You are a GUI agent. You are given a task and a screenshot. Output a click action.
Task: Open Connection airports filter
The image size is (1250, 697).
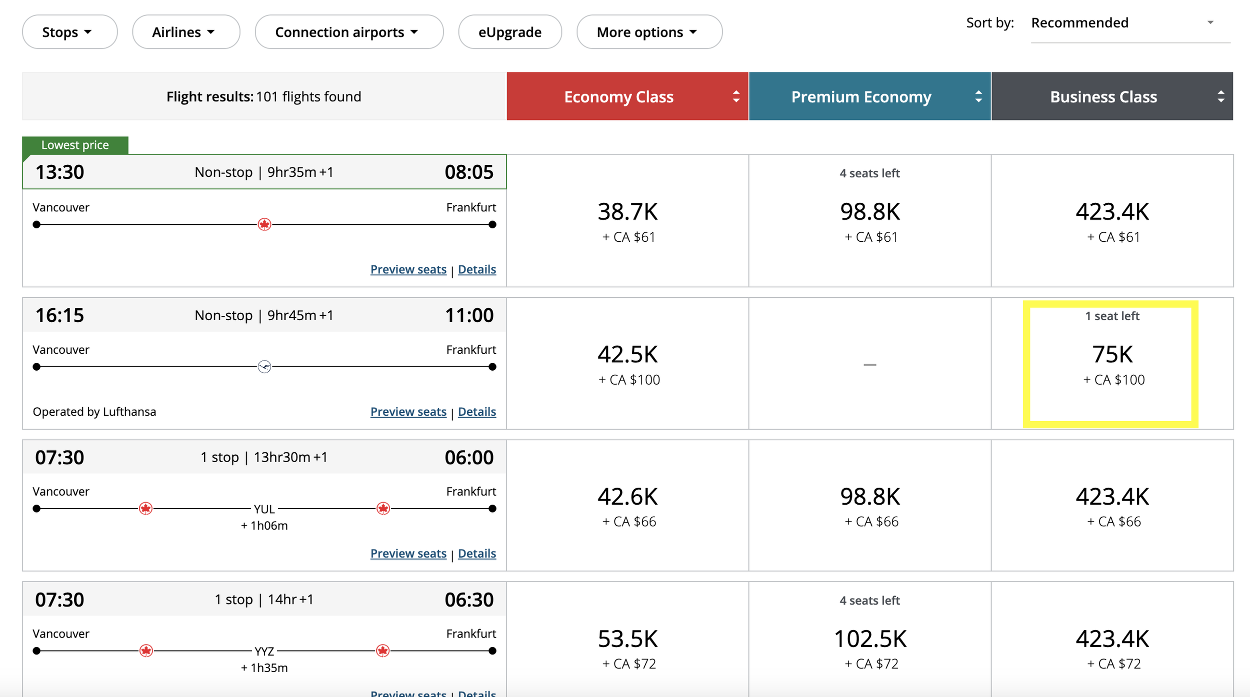pyautogui.click(x=349, y=32)
